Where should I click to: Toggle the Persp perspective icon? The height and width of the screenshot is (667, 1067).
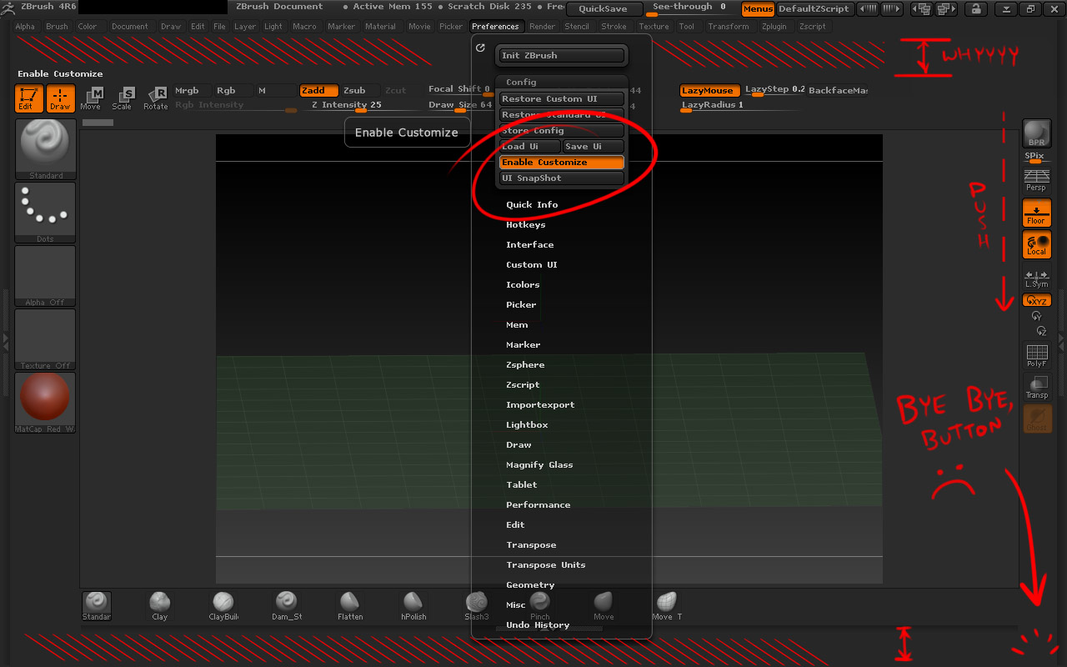(1036, 180)
